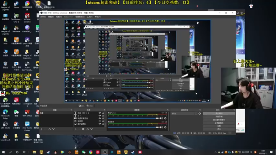
Task: Open the taskbar clock and date
Action: point(263,152)
